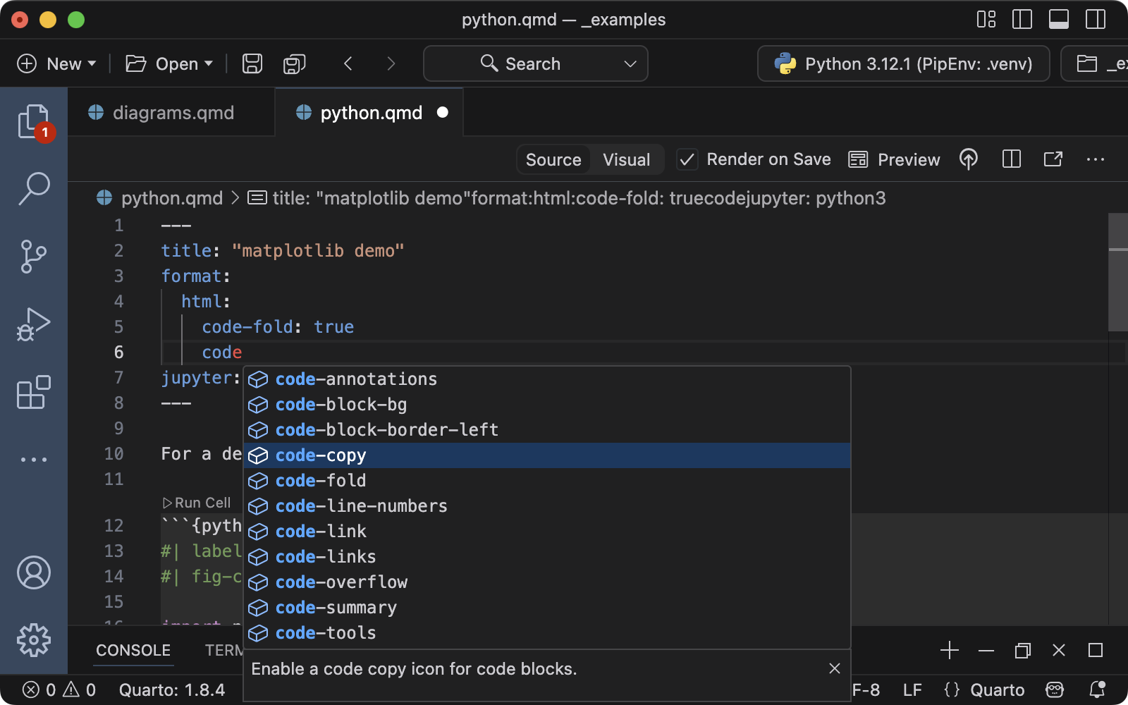The height and width of the screenshot is (705, 1128).
Task: Click the Quarto Publish upload icon
Action: [969, 159]
